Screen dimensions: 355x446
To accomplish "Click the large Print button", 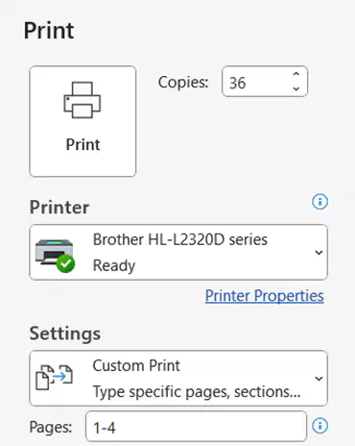I will point(83,121).
